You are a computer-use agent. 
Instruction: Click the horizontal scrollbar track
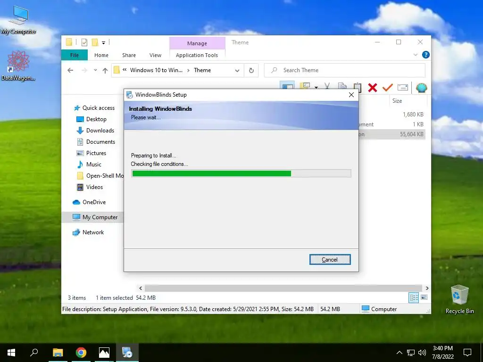click(x=283, y=288)
